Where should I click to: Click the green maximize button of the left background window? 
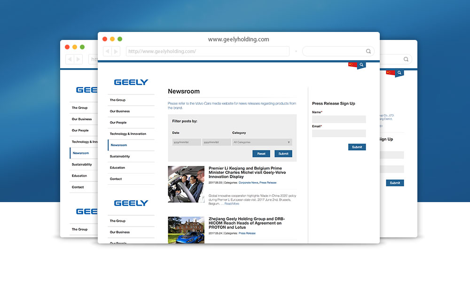coord(82,47)
